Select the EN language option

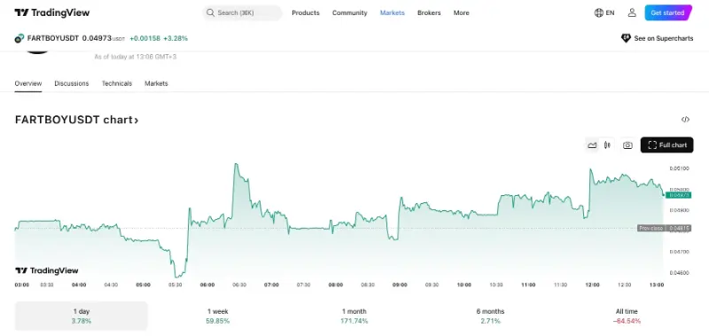(x=610, y=12)
